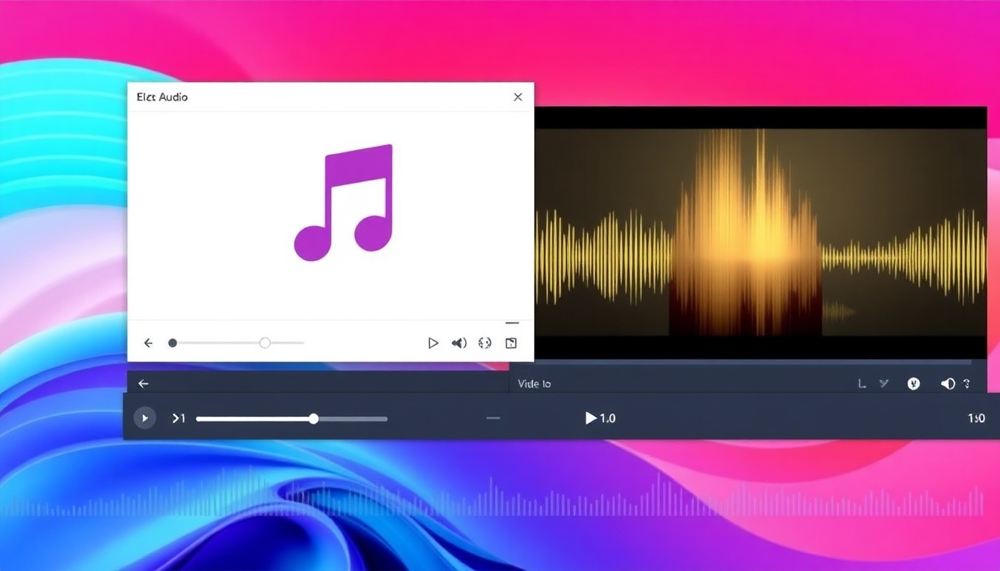The width and height of the screenshot is (1000, 571).
Task: Click the skip-next icon beside the round play button
Action: tap(179, 419)
